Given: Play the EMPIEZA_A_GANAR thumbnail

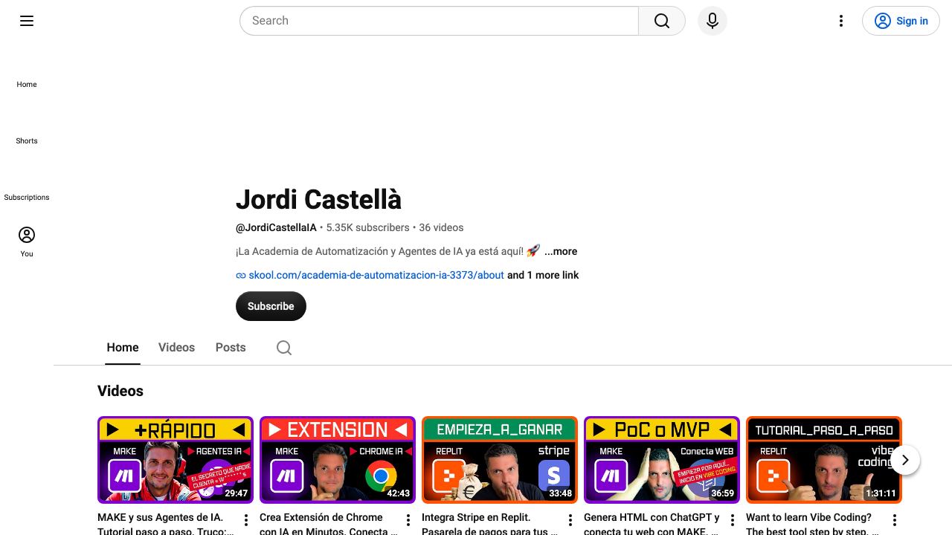Looking at the screenshot, I should click(x=500, y=460).
